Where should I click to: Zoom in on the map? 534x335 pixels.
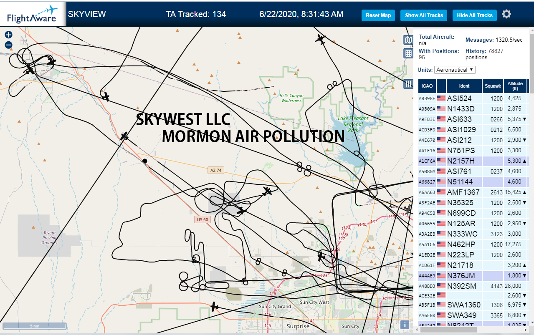click(8, 35)
